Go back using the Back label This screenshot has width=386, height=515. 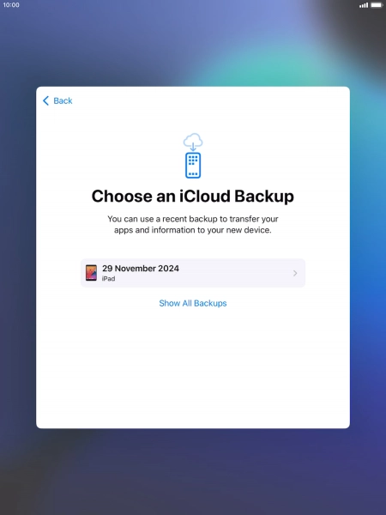pos(63,100)
